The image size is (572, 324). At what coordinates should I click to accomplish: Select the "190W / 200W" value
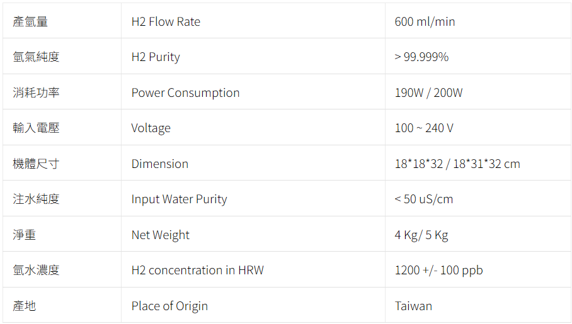tap(428, 92)
